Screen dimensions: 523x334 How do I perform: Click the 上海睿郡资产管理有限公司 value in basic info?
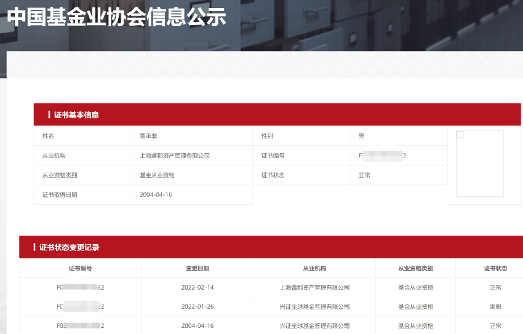click(175, 156)
